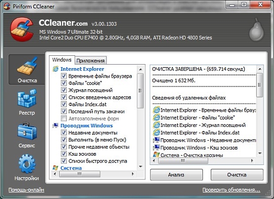Switch to the Windows tab
This screenshot has width=274, height=199.
pos(62,60)
